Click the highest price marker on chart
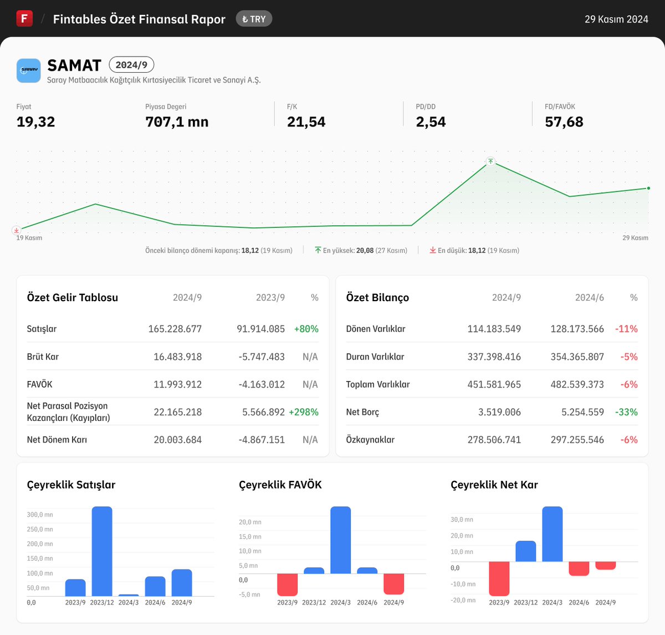Screen dimensions: 665x635 (490, 161)
